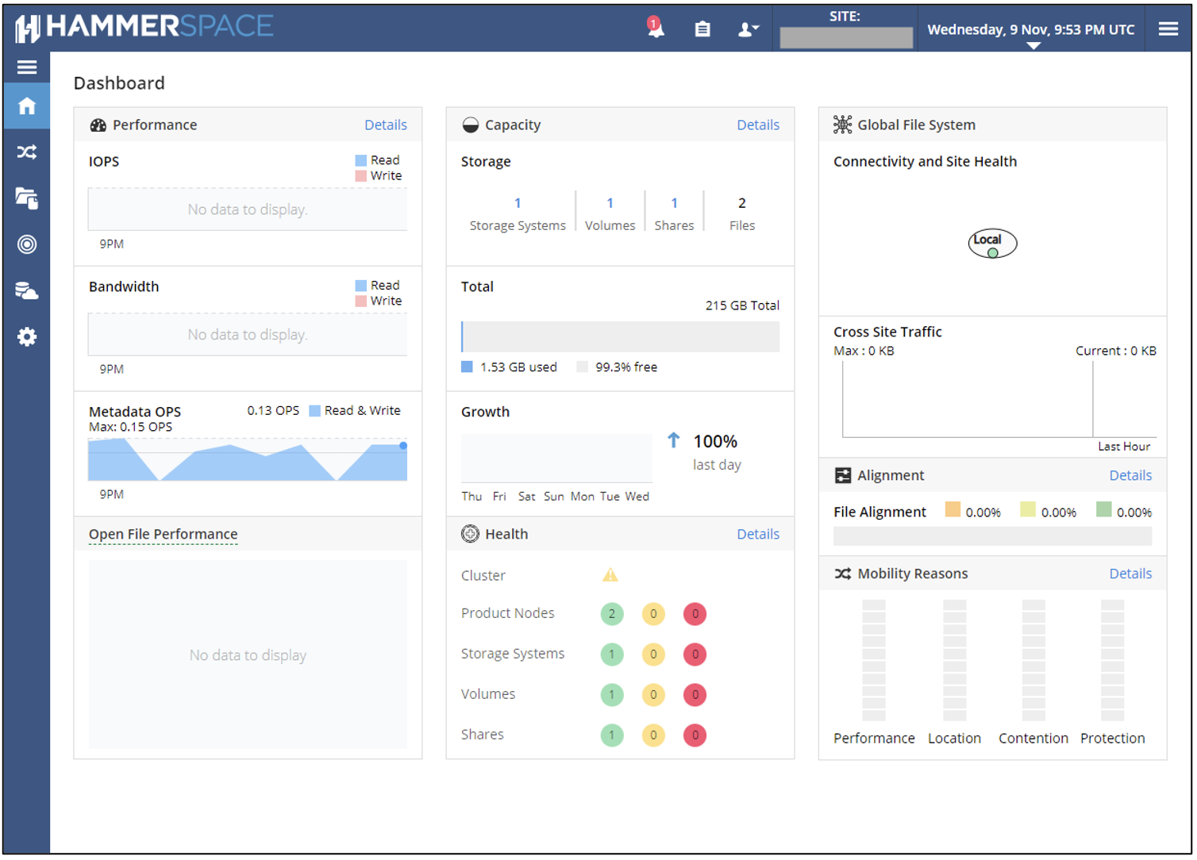This screenshot has height=860, width=1197.
Task: Open Alignment Details link
Action: [1130, 475]
